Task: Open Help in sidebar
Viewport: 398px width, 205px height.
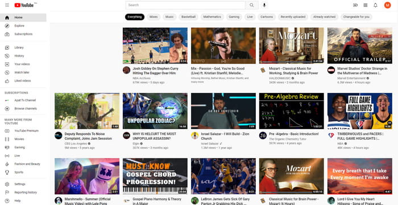Action: pyautogui.click(x=23, y=200)
